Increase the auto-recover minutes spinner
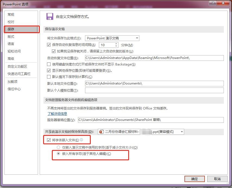 tap(116, 43)
